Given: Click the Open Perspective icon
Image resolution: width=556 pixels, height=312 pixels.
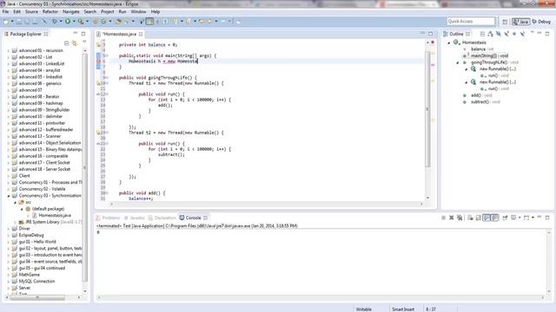Looking at the screenshot, I should click(x=505, y=22).
